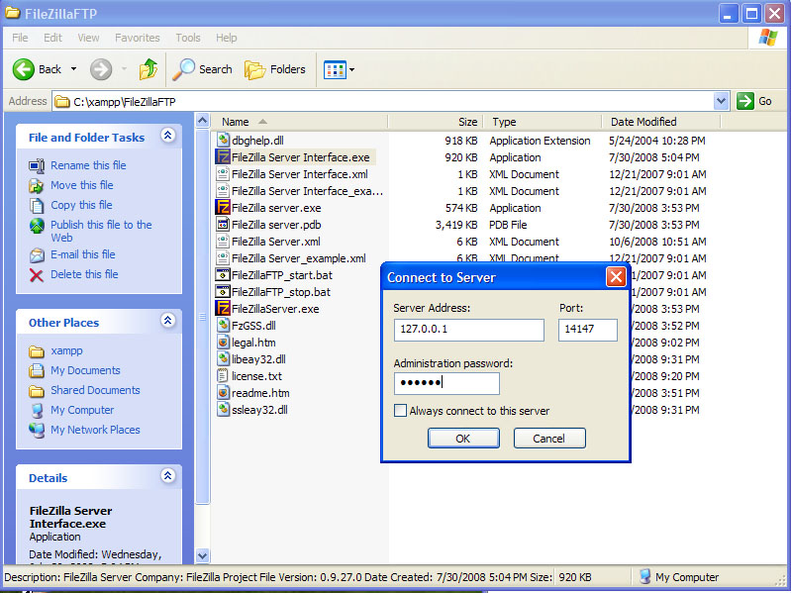791x593 pixels.
Task: Go up one folder level icon
Action: click(148, 69)
